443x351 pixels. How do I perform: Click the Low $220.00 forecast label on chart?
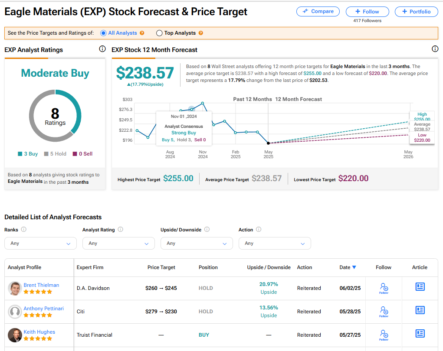pyautogui.click(x=422, y=138)
